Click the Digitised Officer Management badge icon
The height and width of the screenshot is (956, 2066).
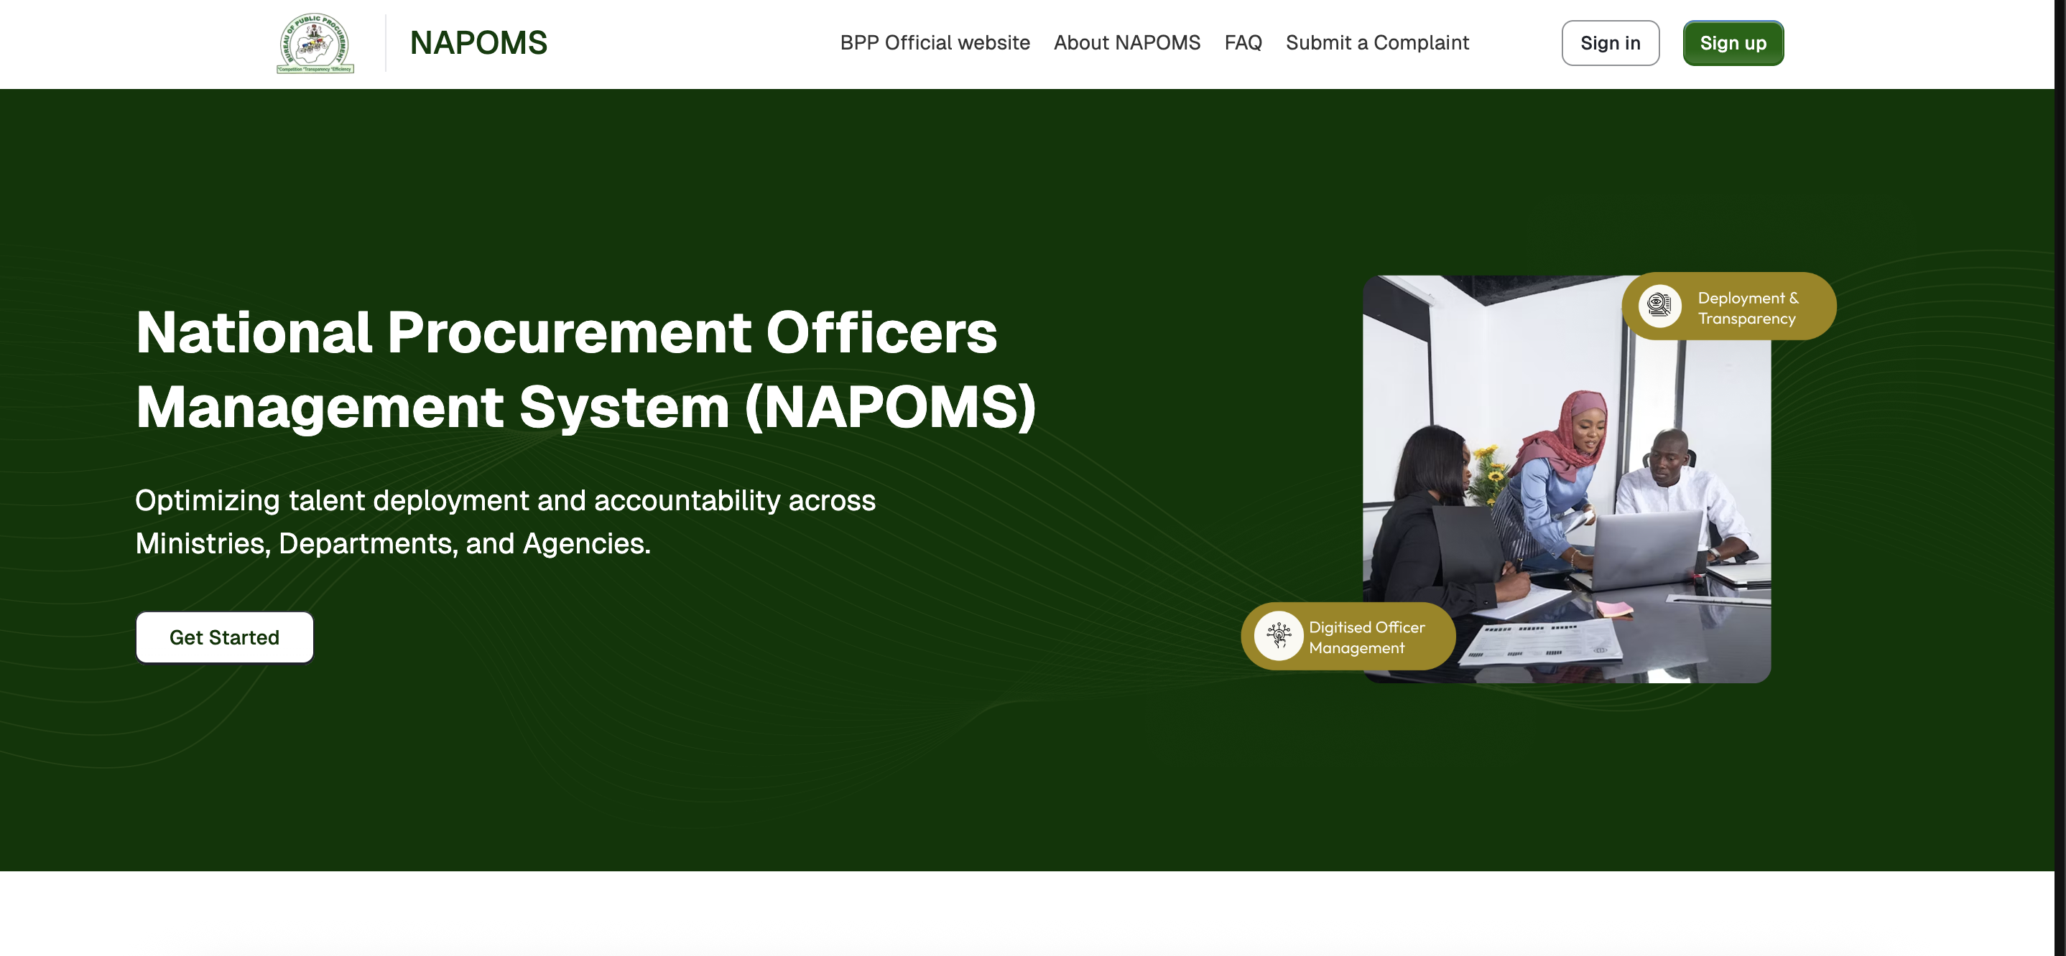(1279, 637)
